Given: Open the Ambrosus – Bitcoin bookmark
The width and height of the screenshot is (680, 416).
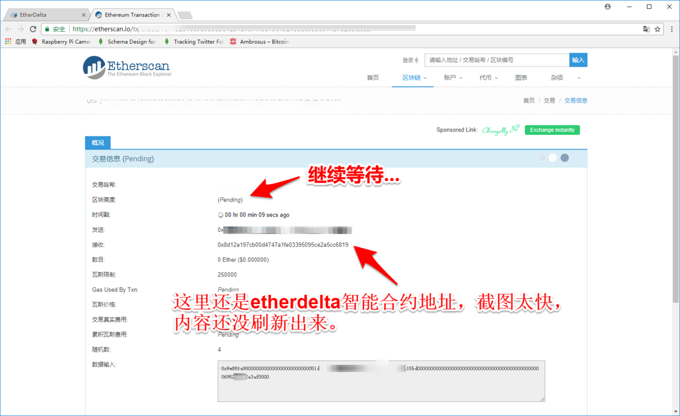Looking at the screenshot, I should pyautogui.click(x=259, y=42).
